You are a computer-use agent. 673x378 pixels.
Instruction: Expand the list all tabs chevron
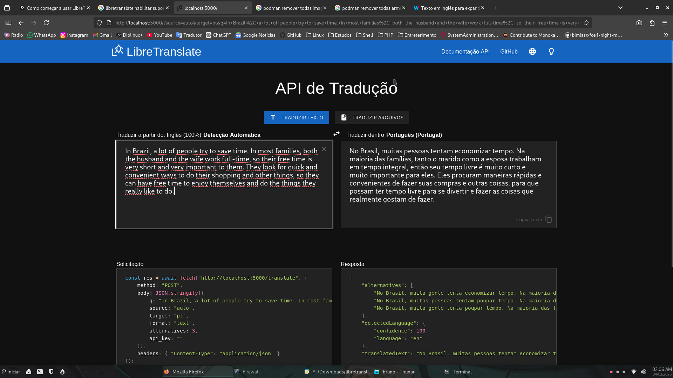620,8
